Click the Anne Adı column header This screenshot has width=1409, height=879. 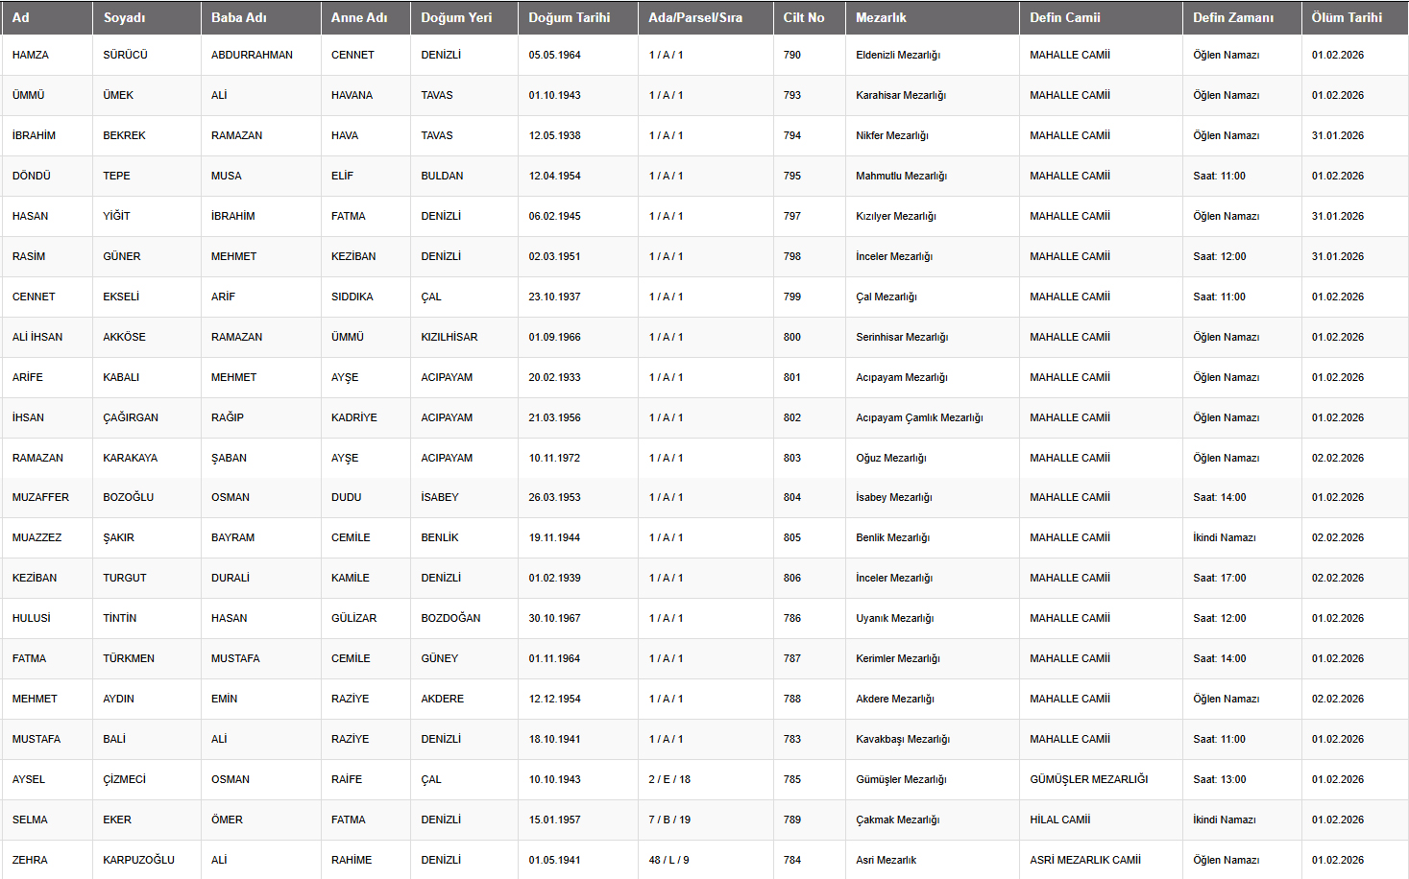tap(359, 17)
